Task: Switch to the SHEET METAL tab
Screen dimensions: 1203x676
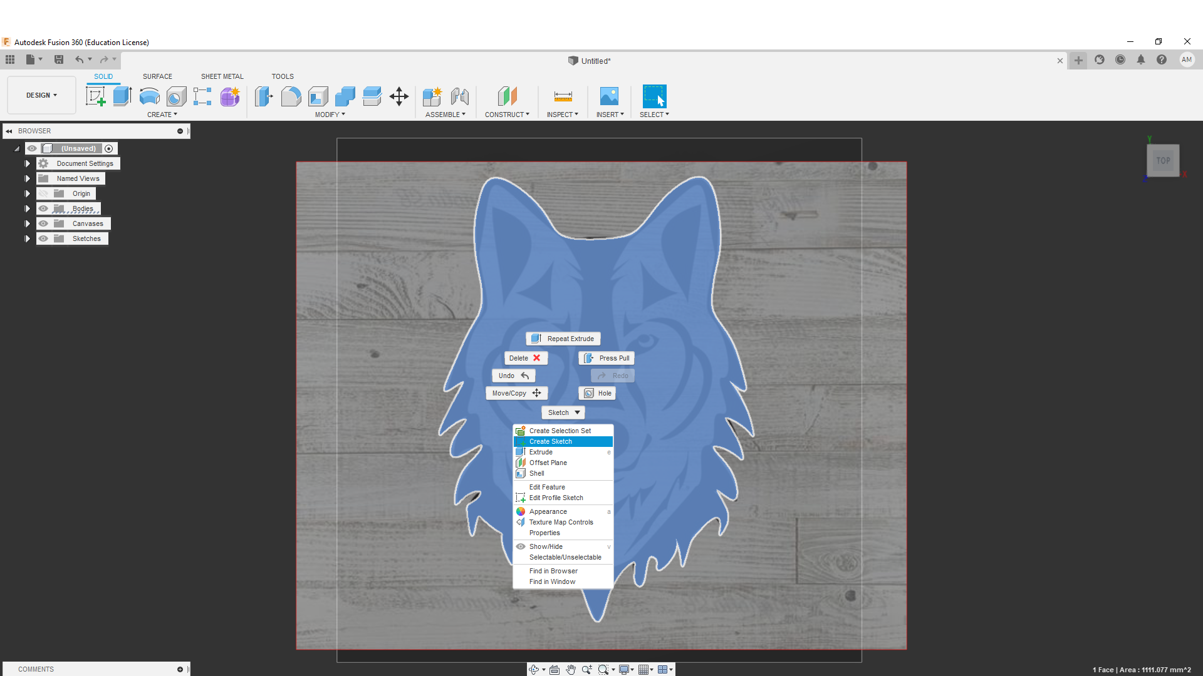Action: point(222,76)
